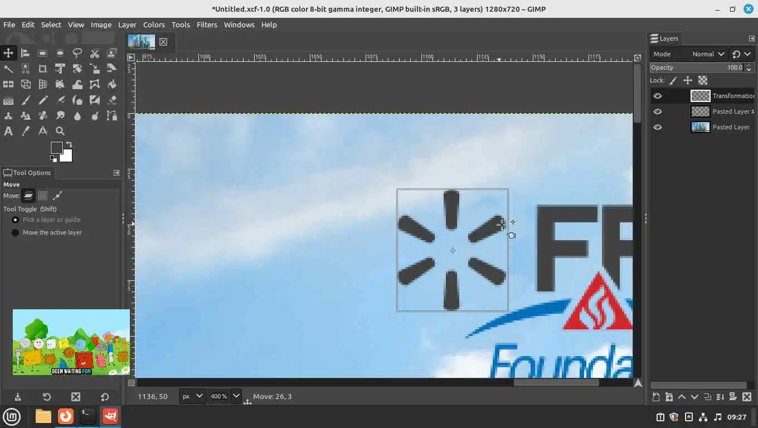Select the Warp Transform tool
The width and height of the screenshot is (758, 428).
point(77,84)
